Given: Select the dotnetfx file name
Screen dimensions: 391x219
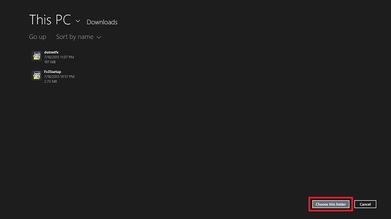Looking at the screenshot, I should (x=51, y=52).
